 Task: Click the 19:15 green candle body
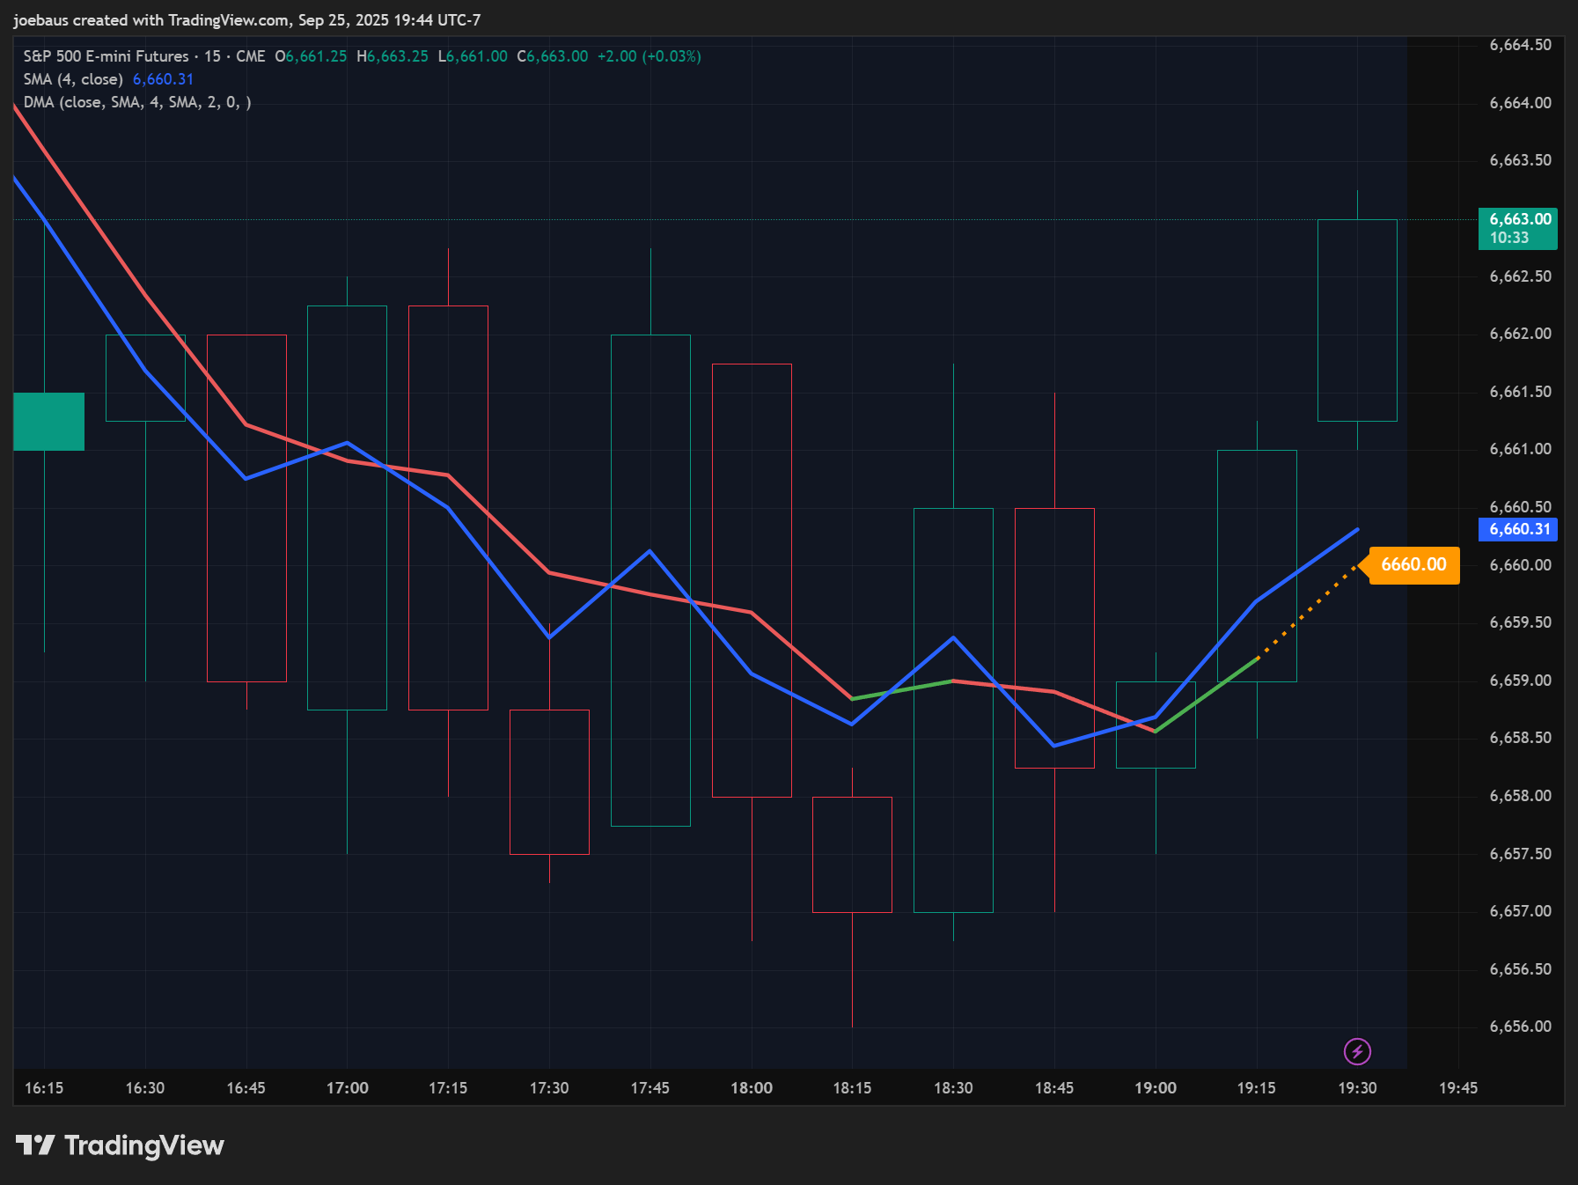pos(1257,566)
